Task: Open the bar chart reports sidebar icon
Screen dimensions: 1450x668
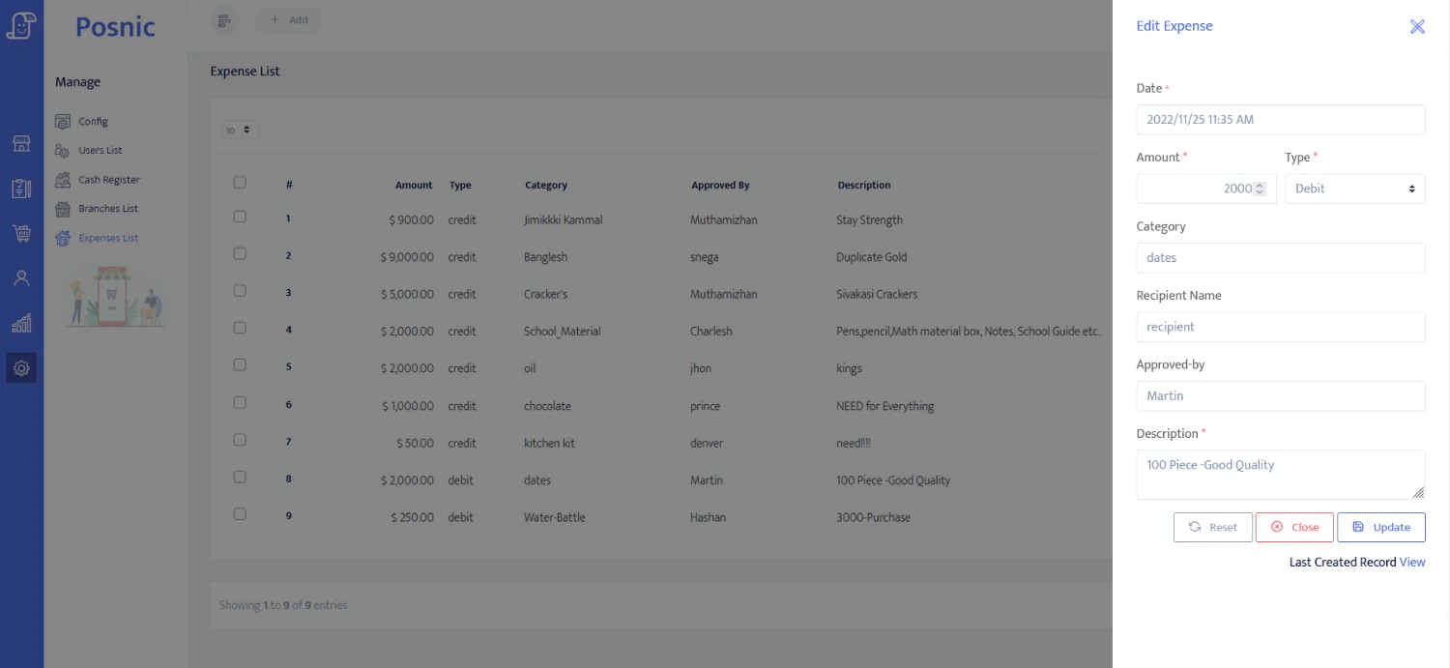Action: click(21, 323)
